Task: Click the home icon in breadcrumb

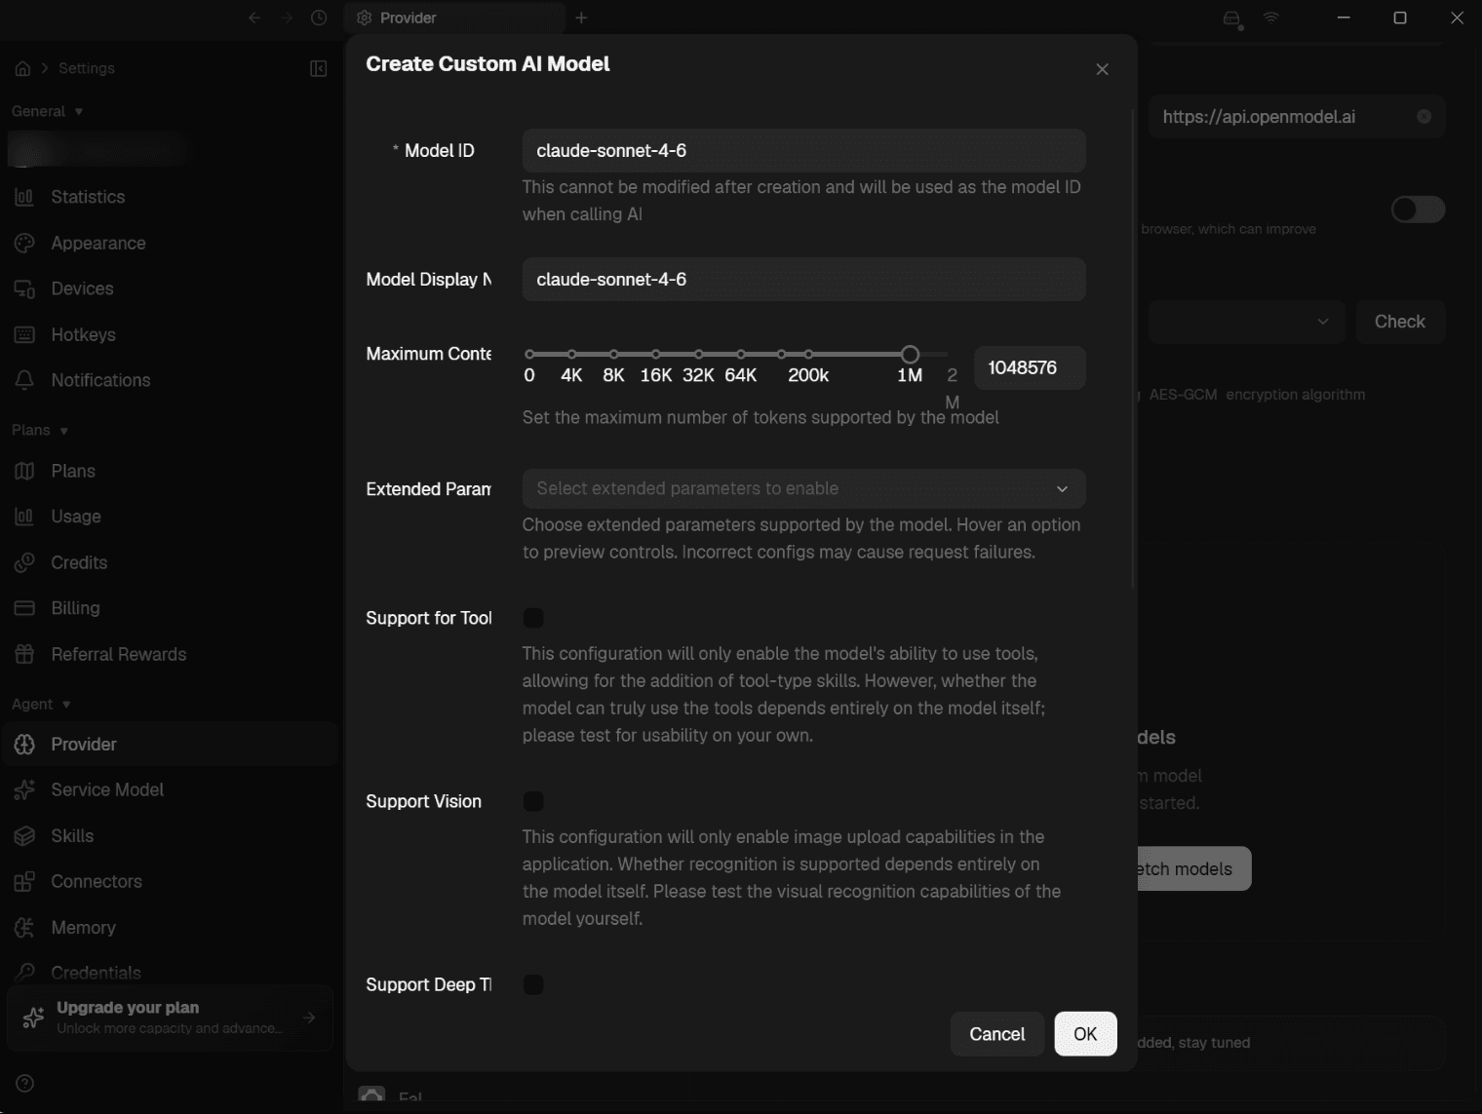Action: (x=23, y=68)
